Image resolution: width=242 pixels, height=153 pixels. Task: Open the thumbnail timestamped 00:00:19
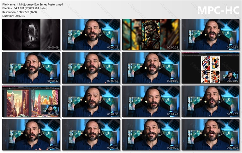(91, 34)
